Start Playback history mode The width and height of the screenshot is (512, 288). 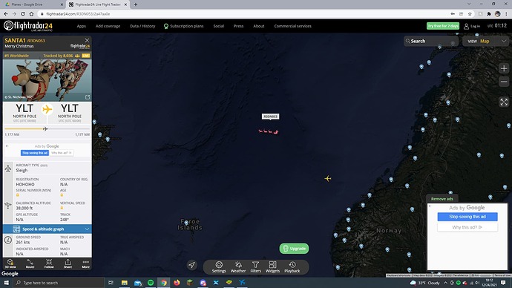[x=292, y=266]
